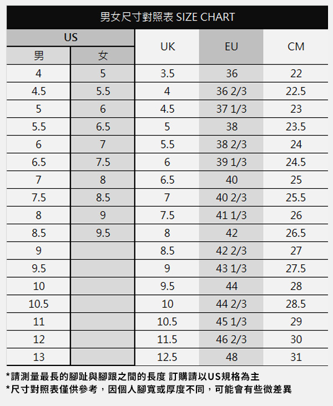Click the men's US size 13 cell

click(x=38, y=357)
